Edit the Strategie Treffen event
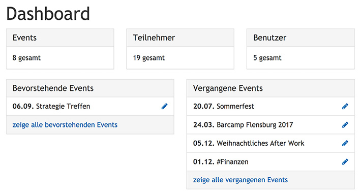The width and height of the screenshot is (361, 196). coord(164,106)
